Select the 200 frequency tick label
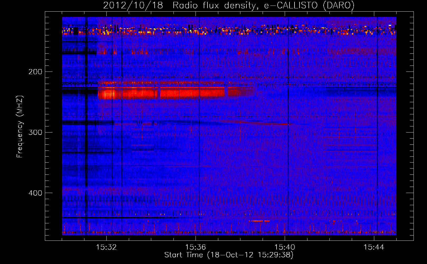This screenshot has width=427, height=264. coord(35,72)
